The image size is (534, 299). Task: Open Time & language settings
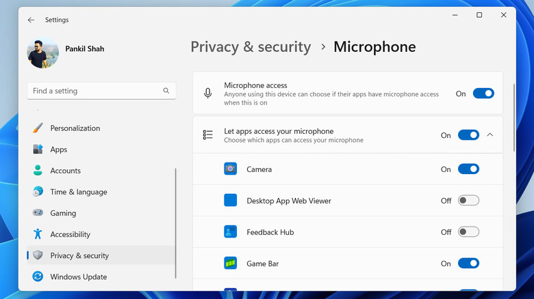tap(78, 192)
